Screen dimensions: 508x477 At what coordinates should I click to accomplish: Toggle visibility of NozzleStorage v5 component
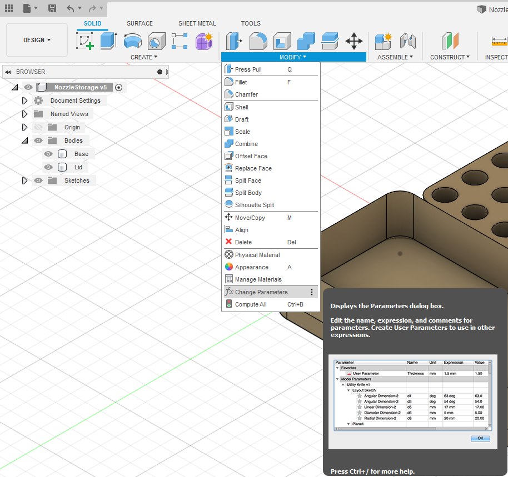click(28, 87)
